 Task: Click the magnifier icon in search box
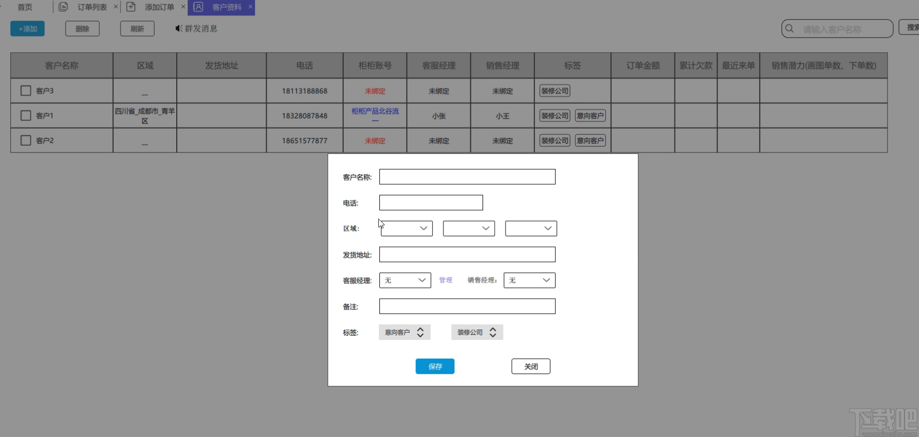pyautogui.click(x=789, y=28)
